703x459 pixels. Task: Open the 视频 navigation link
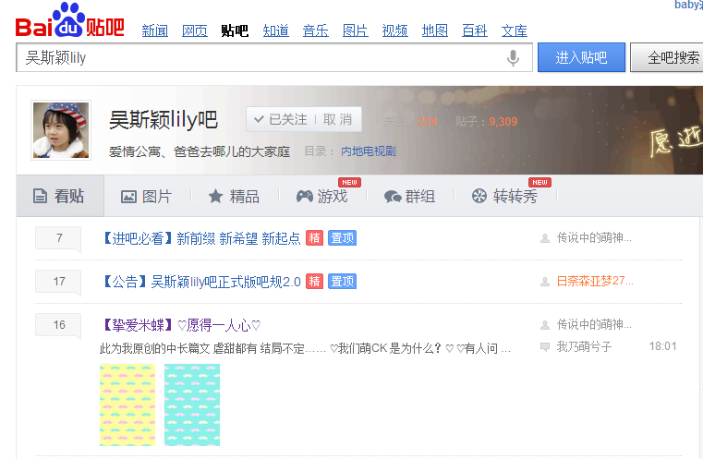point(394,30)
